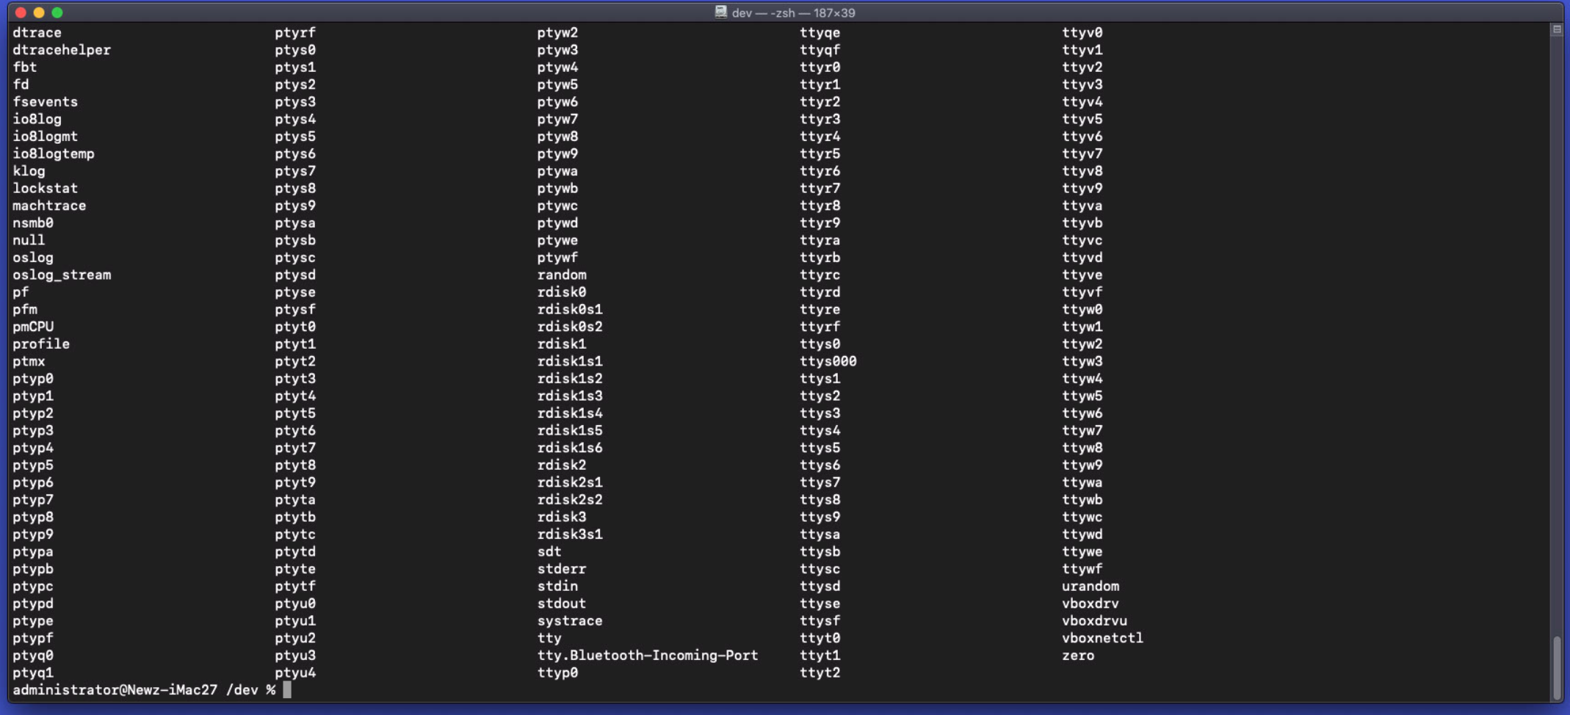Image resolution: width=1570 pixels, height=715 pixels.
Task: Select the 'vboxnetctl' entry
Action: 1103,638
